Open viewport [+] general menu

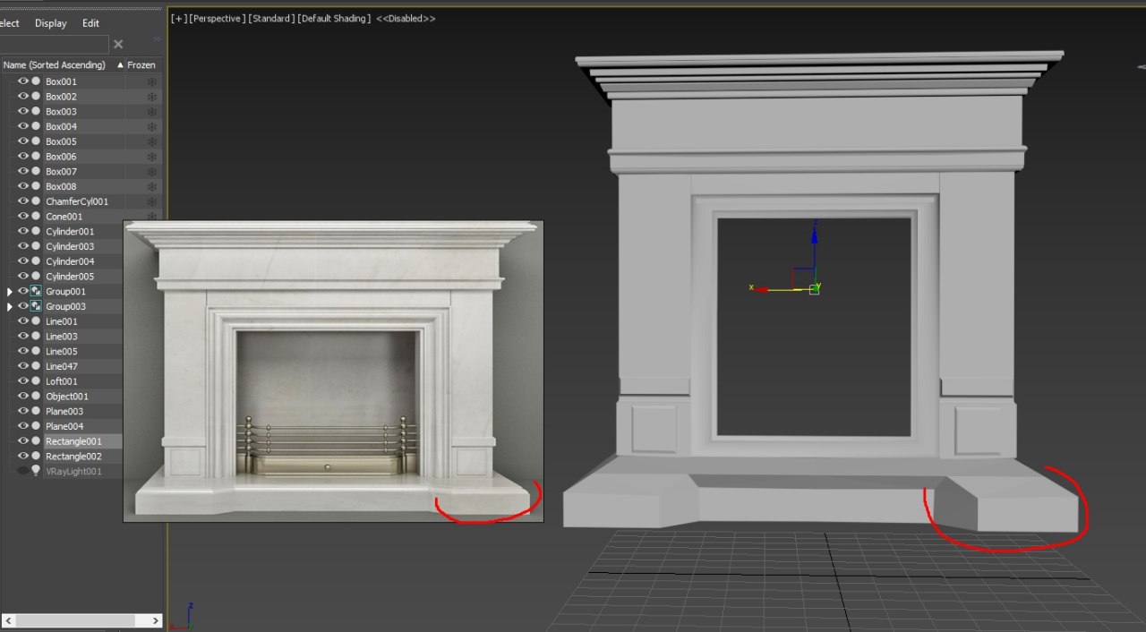click(x=179, y=19)
